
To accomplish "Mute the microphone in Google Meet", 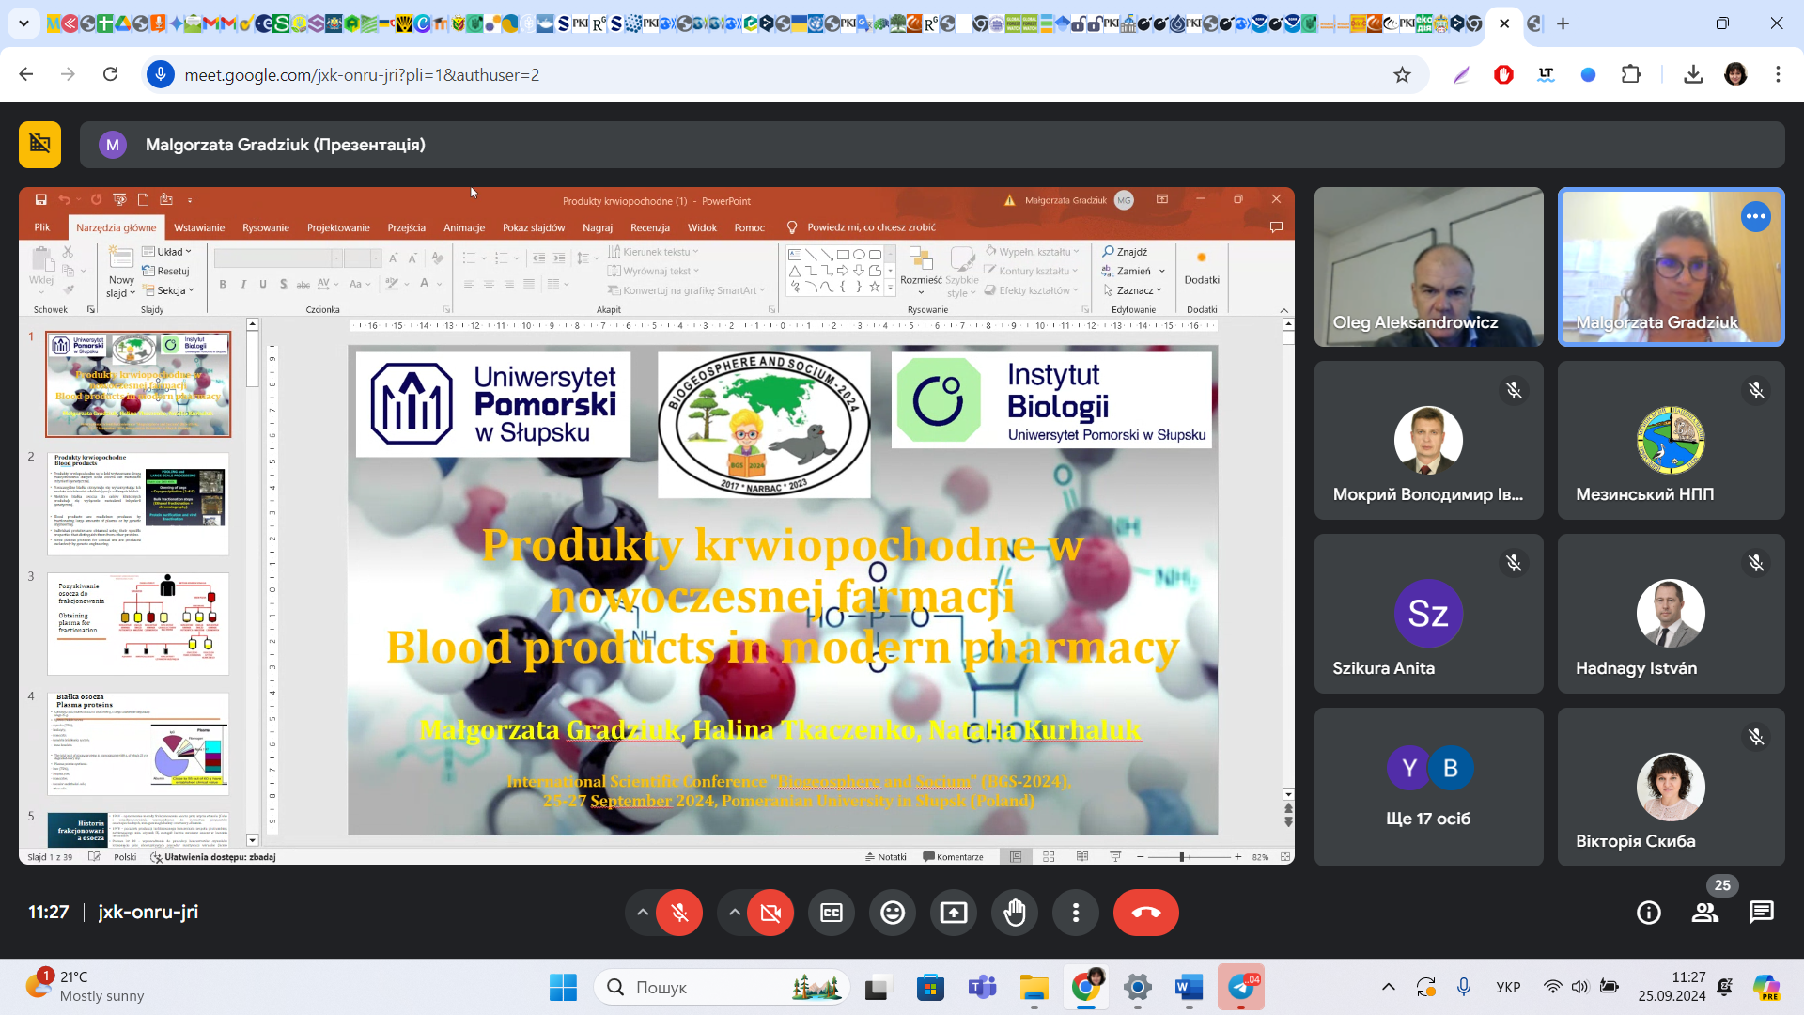I will (x=679, y=913).
